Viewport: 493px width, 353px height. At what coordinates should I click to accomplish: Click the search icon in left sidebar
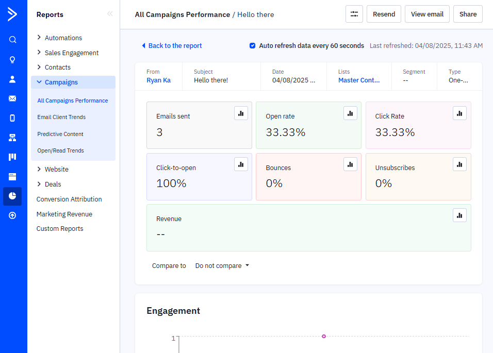(13, 40)
